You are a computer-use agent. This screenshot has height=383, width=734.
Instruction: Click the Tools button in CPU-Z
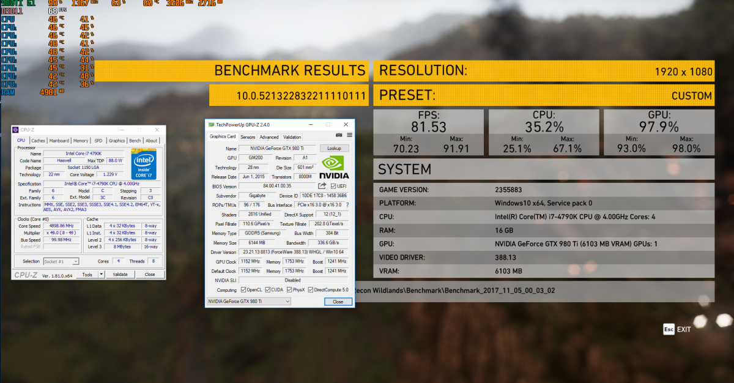(x=87, y=275)
